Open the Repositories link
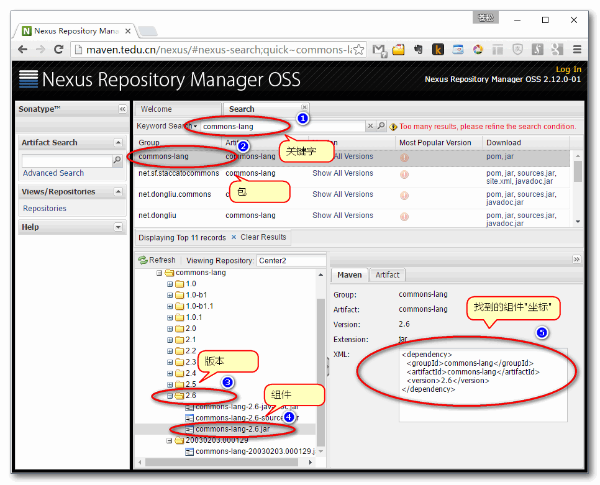The width and height of the screenshot is (600, 485). point(44,209)
